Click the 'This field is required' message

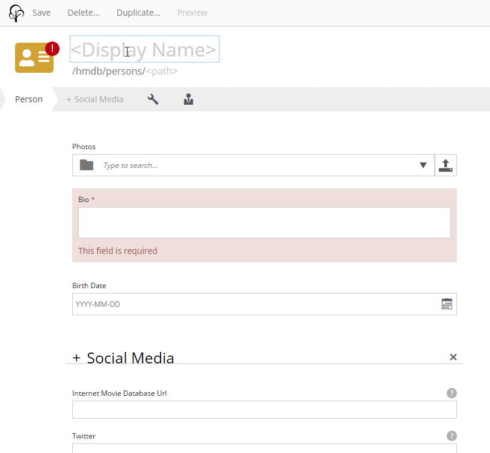pos(117,251)
